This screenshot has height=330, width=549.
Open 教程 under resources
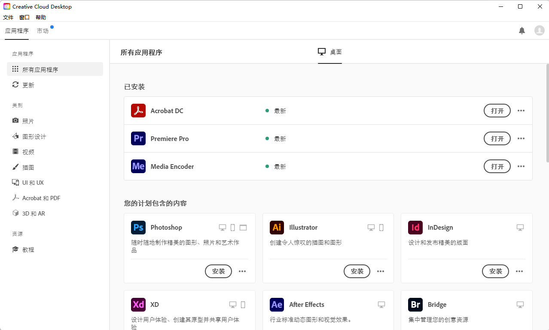[55, 249]
